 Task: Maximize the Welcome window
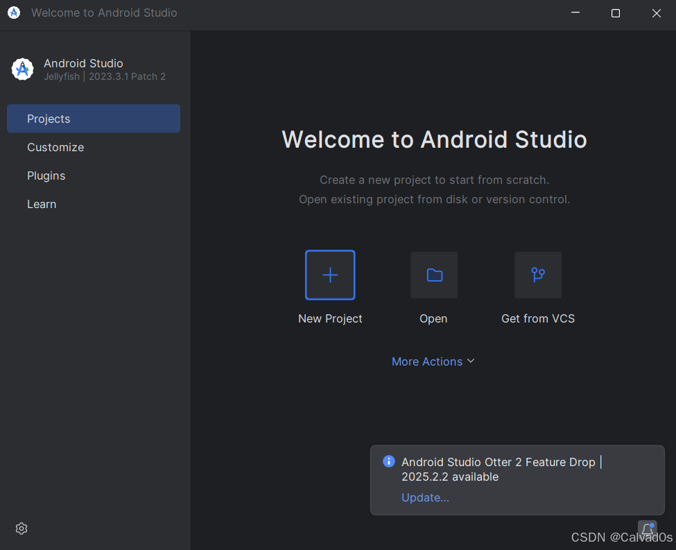(x=616, y=13)
